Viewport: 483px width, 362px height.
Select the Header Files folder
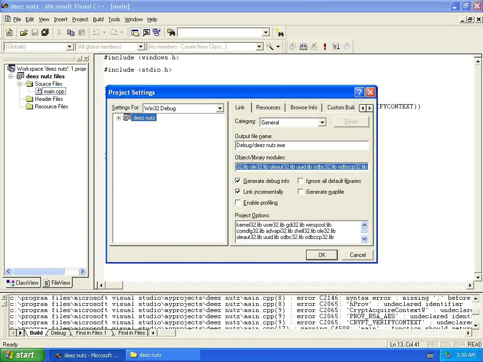[49, 99]
